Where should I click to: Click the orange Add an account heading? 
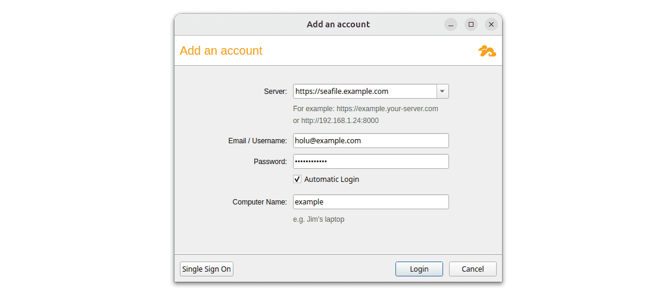tap(221, 51)
